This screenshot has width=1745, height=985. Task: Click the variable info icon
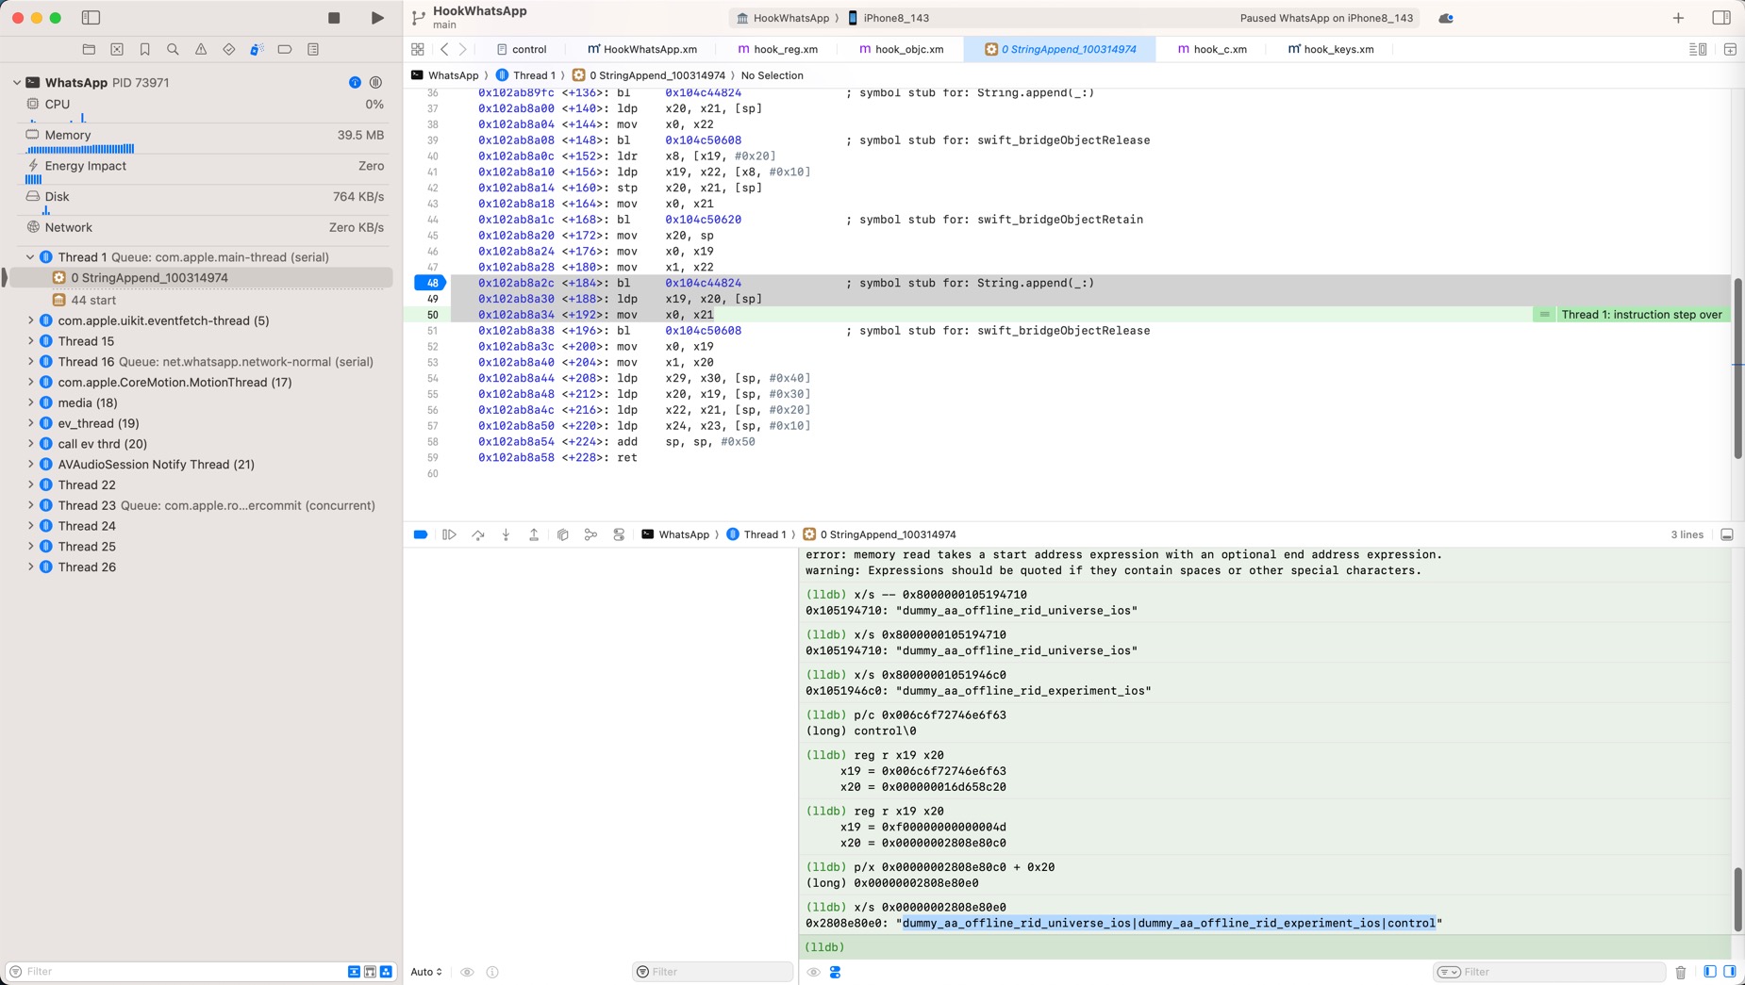click(492, 972)
